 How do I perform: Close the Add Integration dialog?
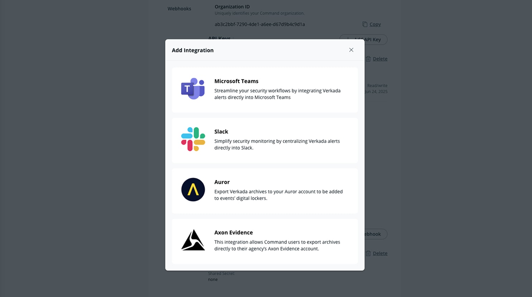tap(351, 50)
